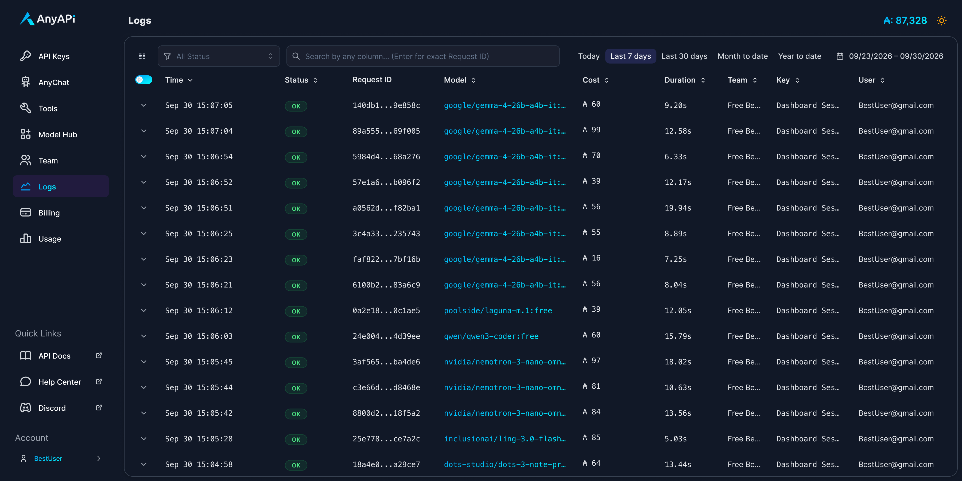Open the Logs sidebar item
The height and width of the screenshot is (482, 962).
(x=61, y=187)
